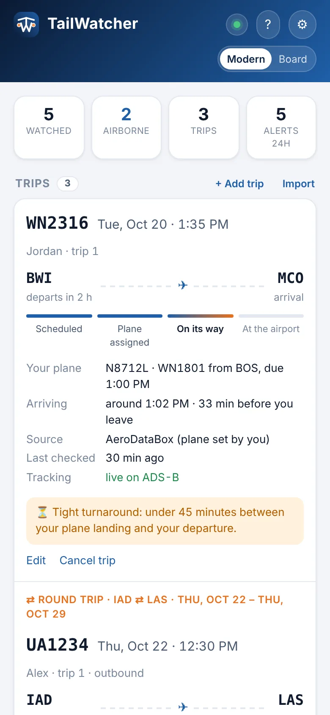Click the UA1234 flight number heading
330x715 pixels.
pyautogui.click(x=57, y=645)
